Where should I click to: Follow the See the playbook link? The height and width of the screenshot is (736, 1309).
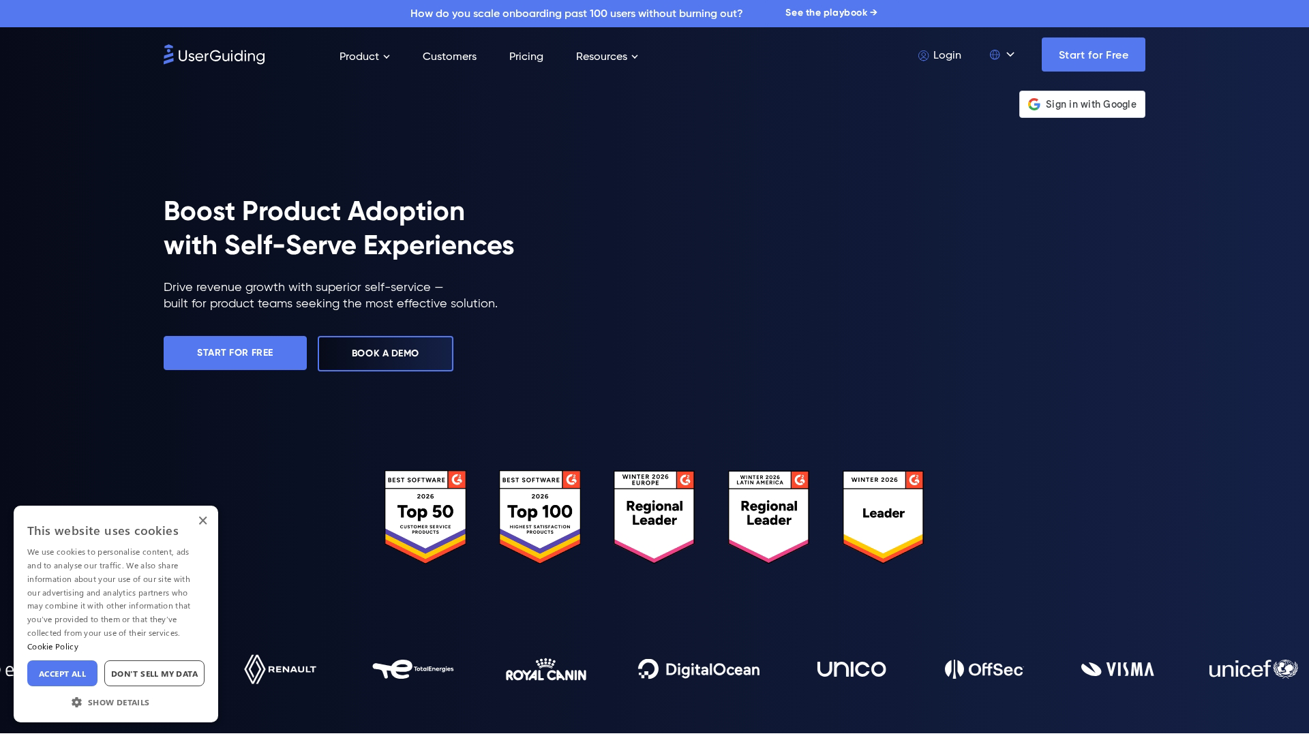830,13
